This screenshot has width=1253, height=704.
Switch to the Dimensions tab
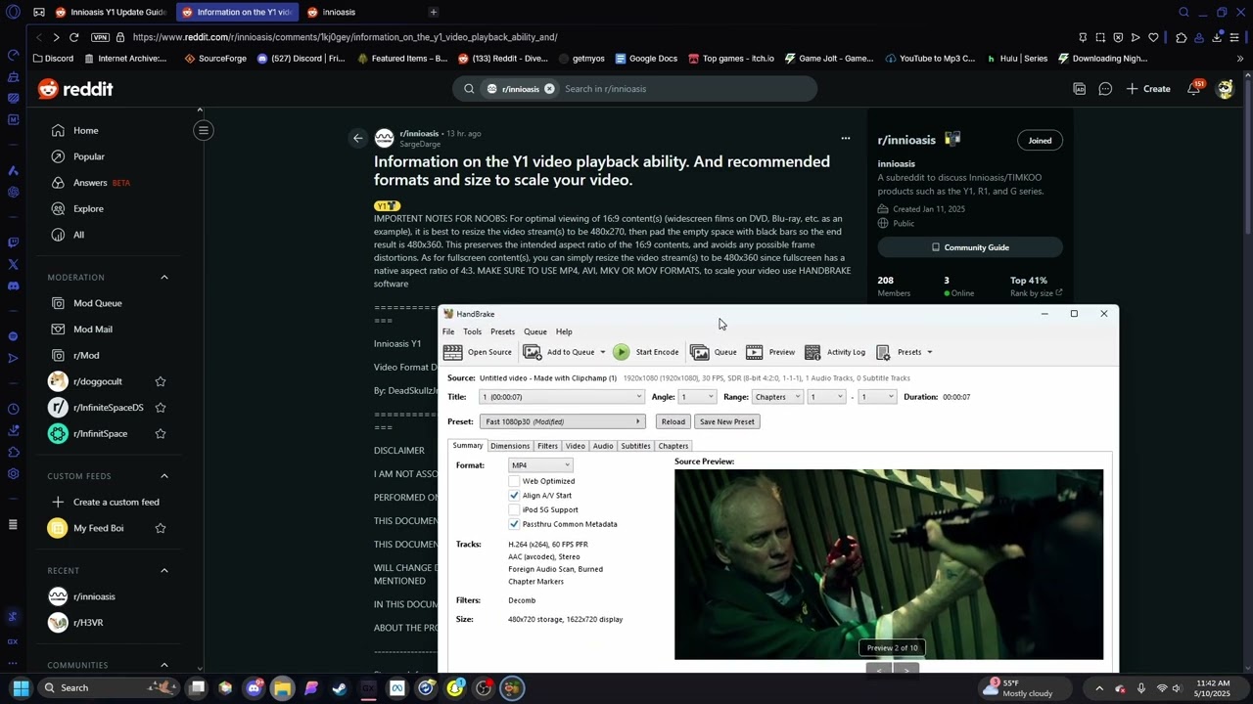point(510,446)
